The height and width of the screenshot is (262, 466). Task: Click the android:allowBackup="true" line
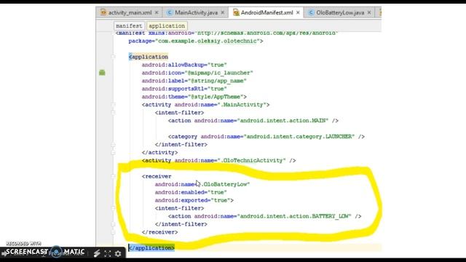(184, 65)
